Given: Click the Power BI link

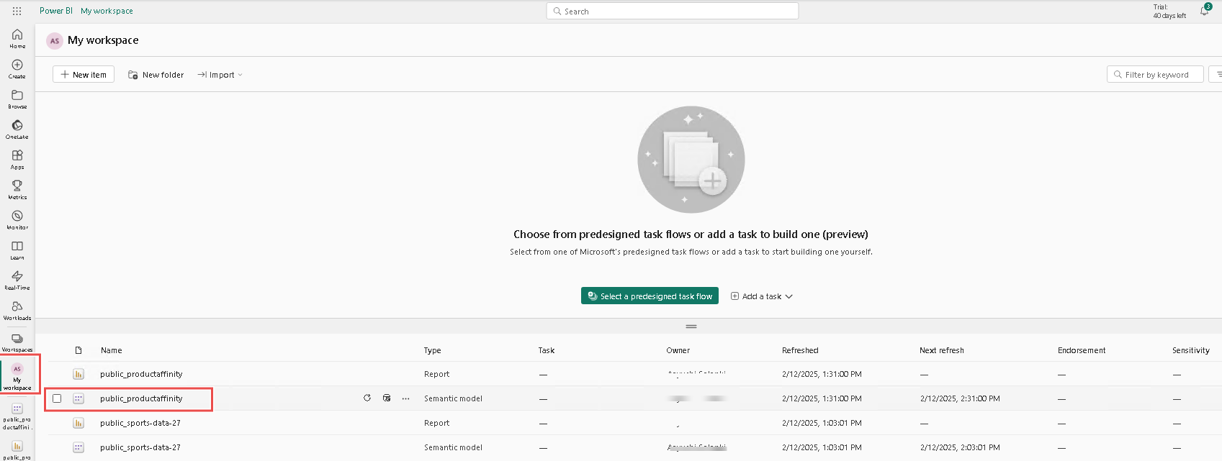Looking at the screenshot, I should pos(56,11).
